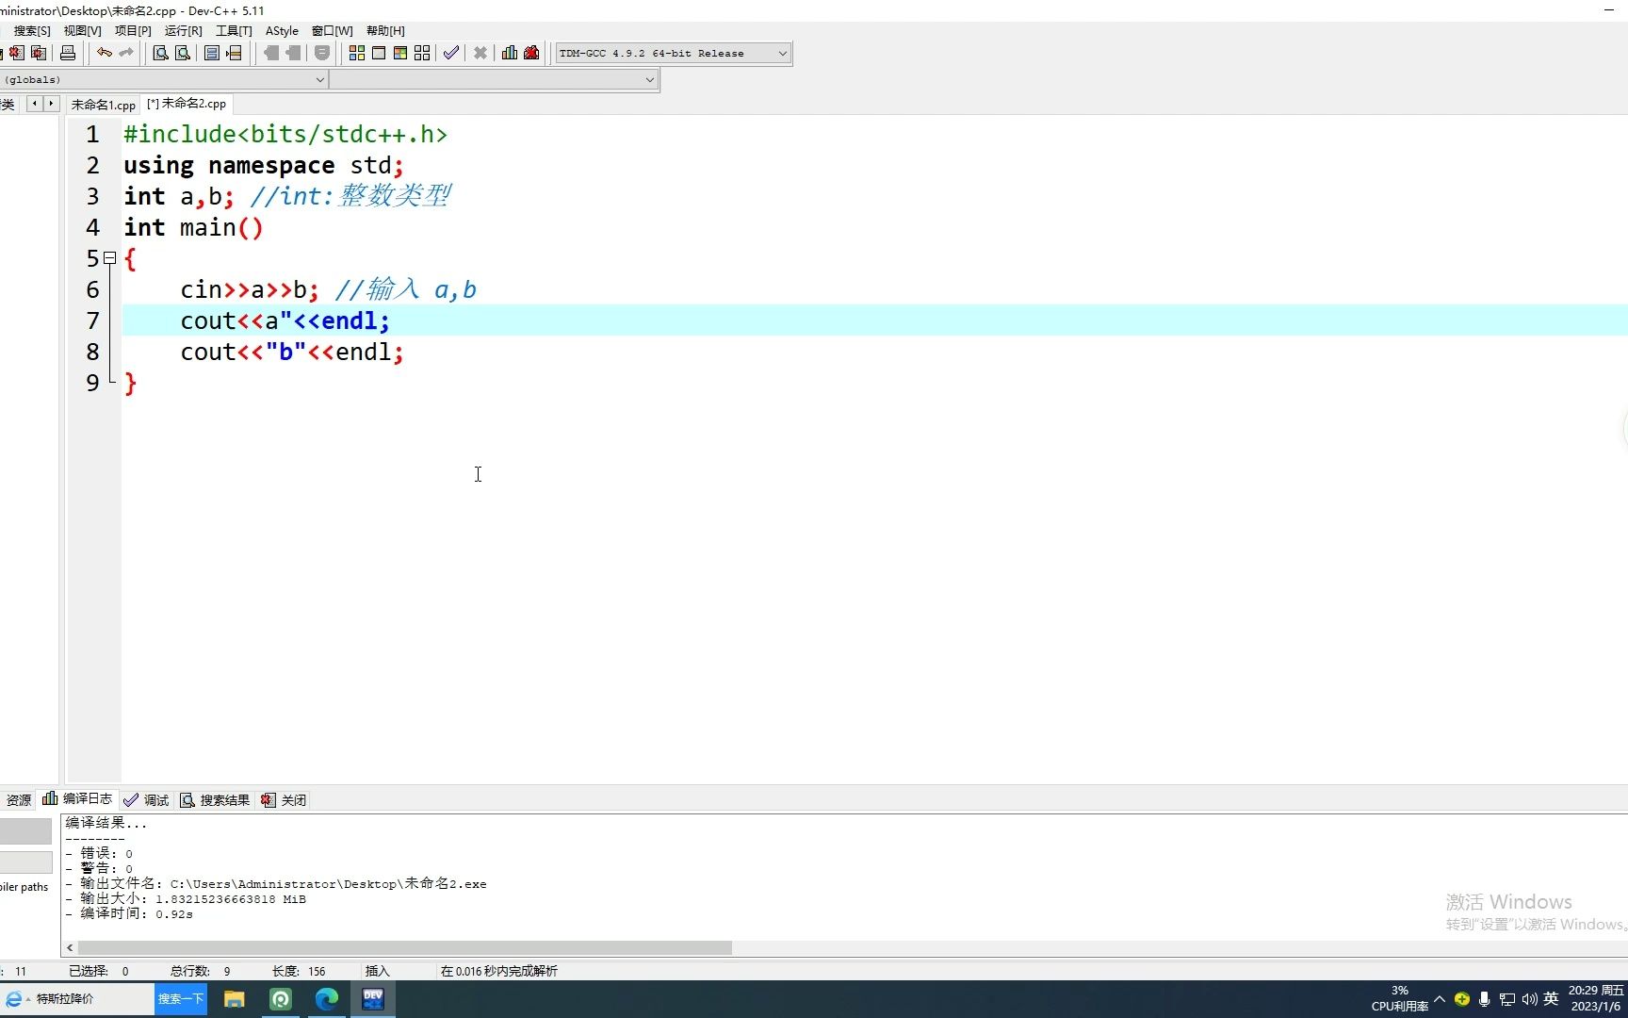Open the 工具[T] menu

(x=234, y=31)
